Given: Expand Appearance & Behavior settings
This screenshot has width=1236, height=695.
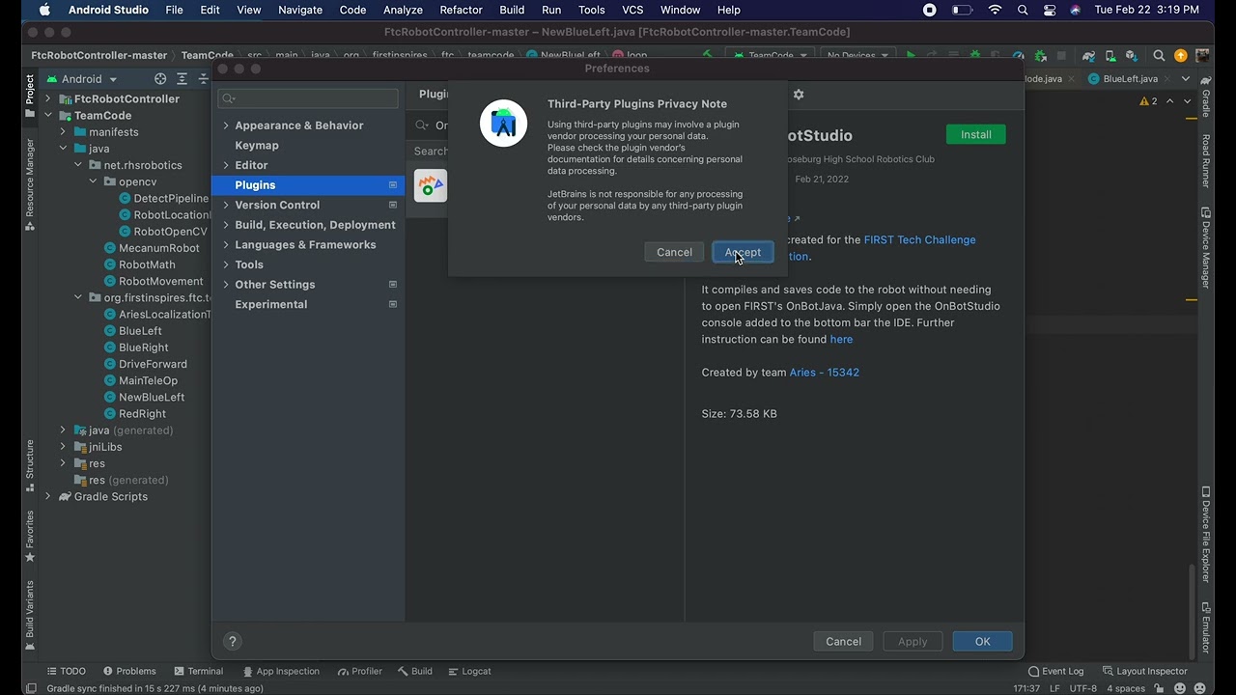Looking at the screenshot, I should (x=226, y=125).
